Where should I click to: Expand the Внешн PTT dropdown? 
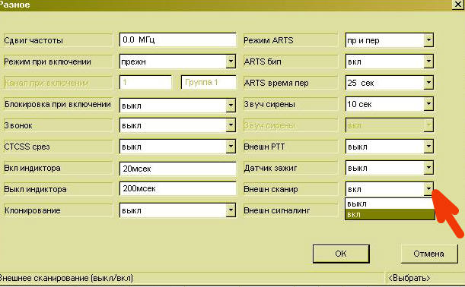(x=428, y=147)
